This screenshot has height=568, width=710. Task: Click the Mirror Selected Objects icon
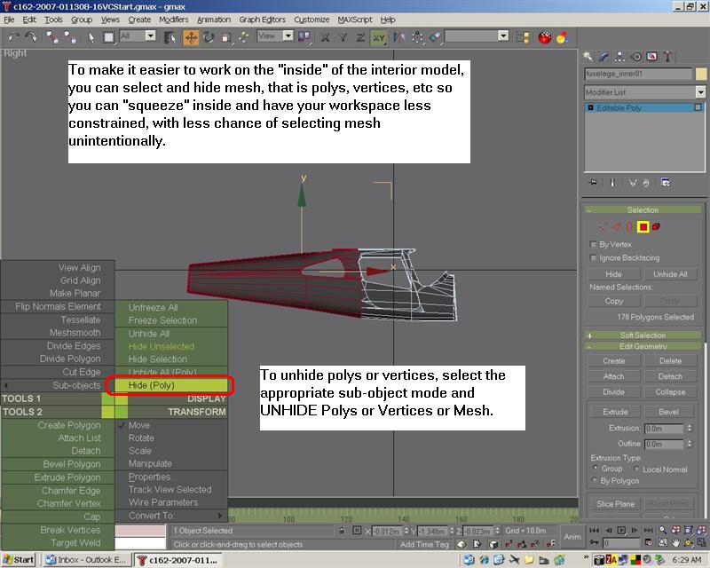(x=398, y=37)
